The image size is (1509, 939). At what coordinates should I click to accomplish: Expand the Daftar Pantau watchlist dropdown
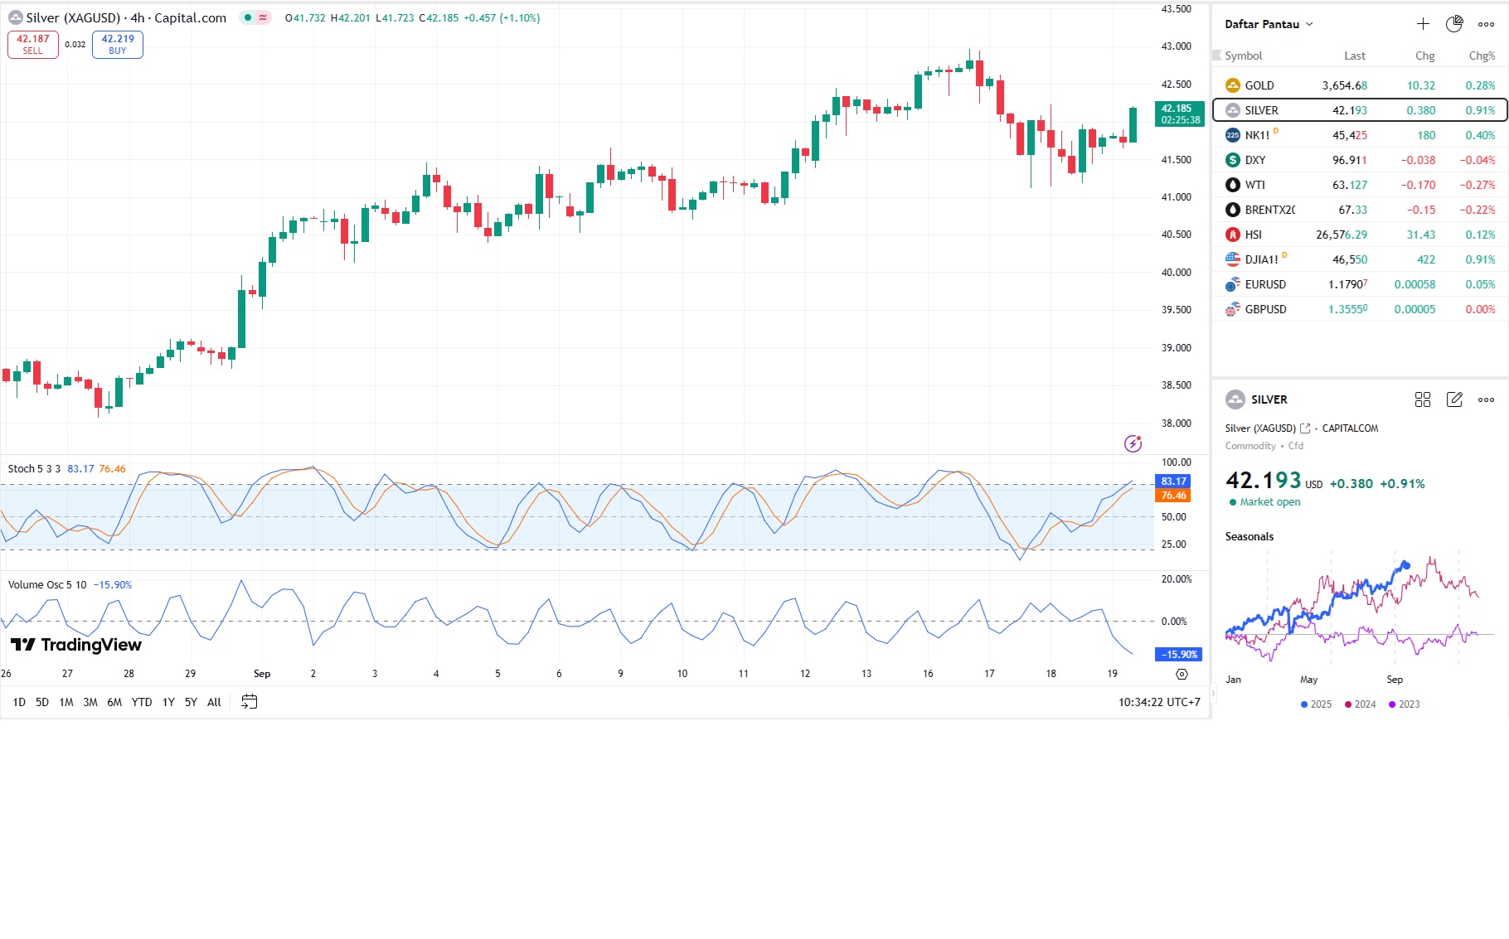(x=1269, y=24)
